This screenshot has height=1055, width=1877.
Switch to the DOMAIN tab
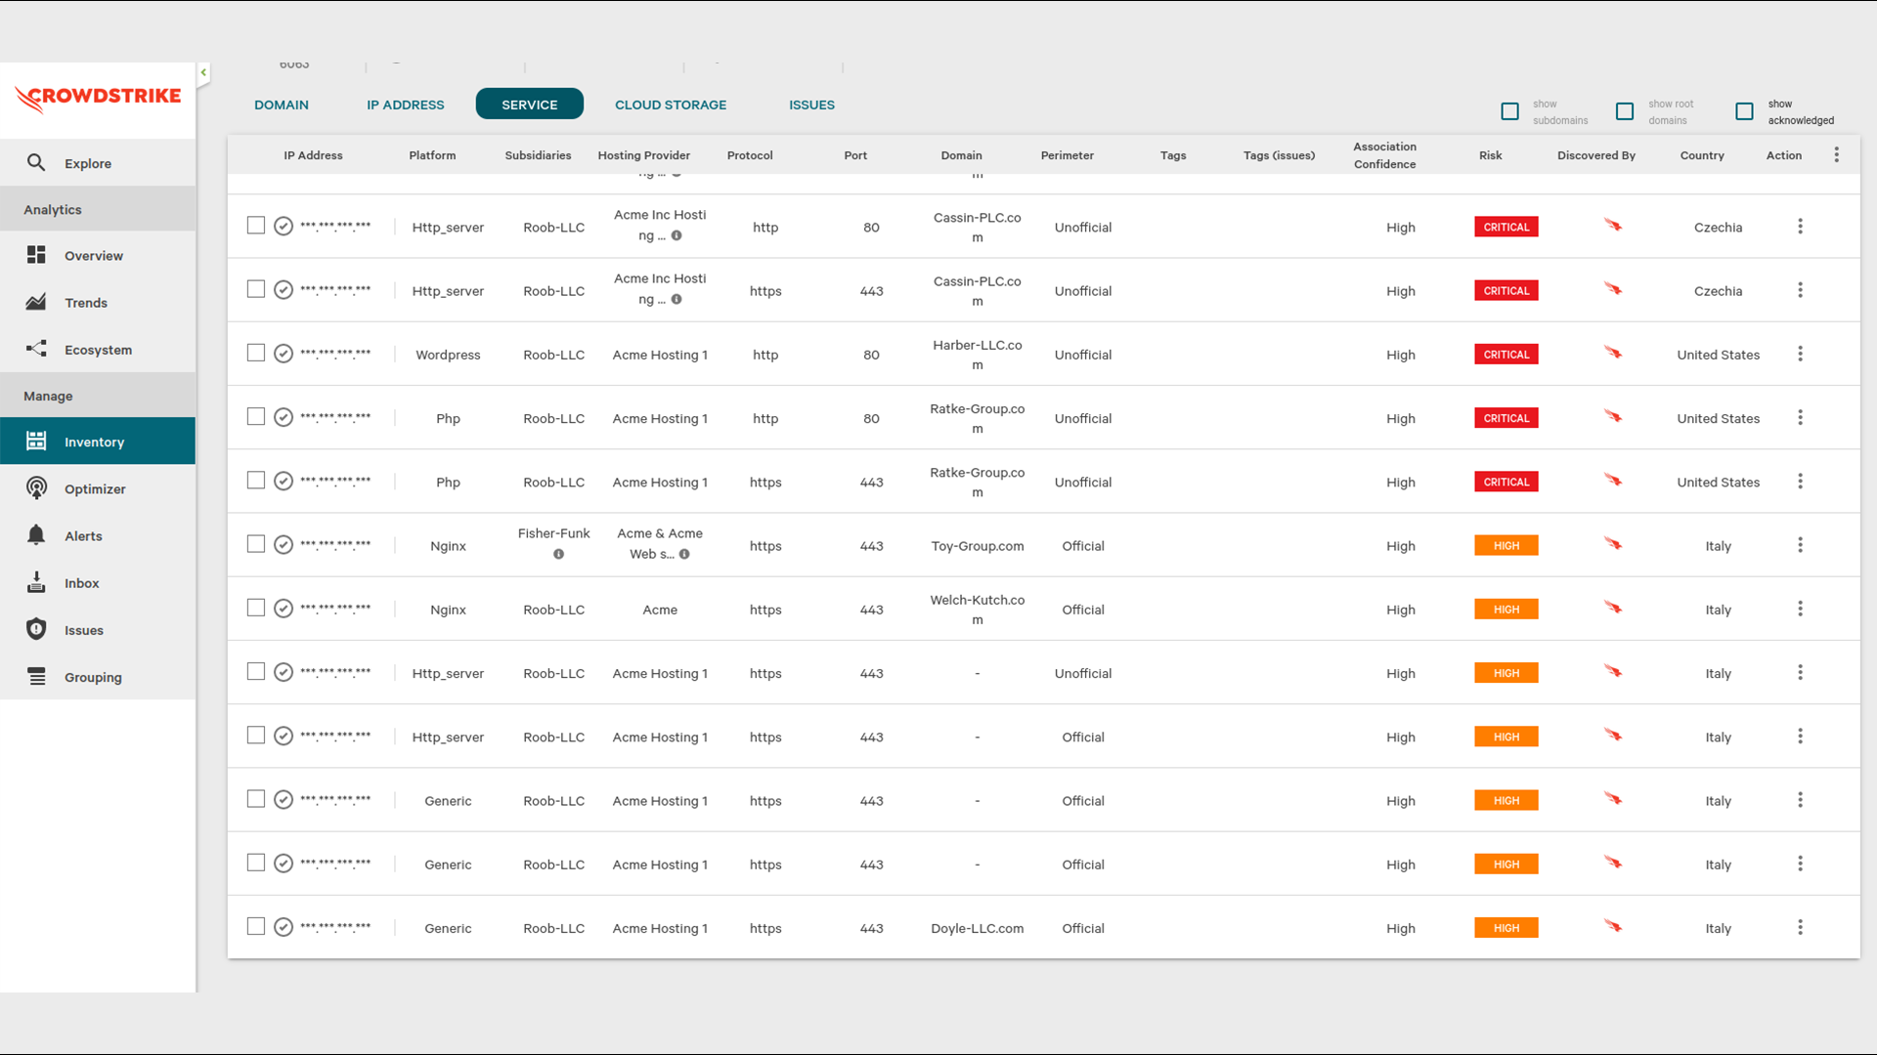coord(282,105)
